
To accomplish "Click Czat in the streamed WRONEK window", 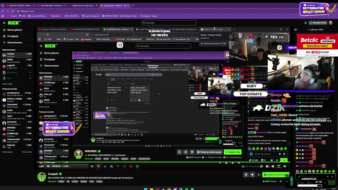I will pos(284,160).
